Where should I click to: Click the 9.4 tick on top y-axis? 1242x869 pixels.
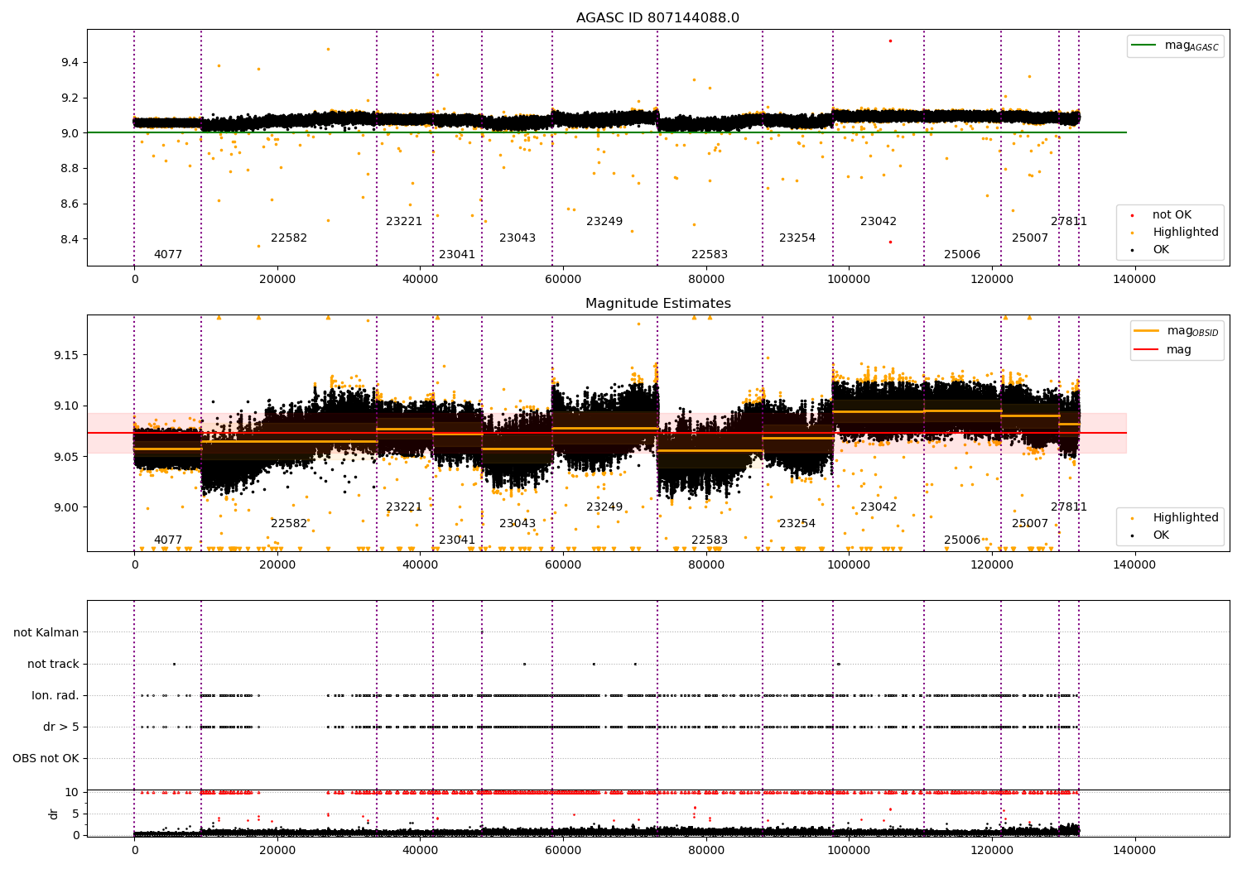(70, 62)
